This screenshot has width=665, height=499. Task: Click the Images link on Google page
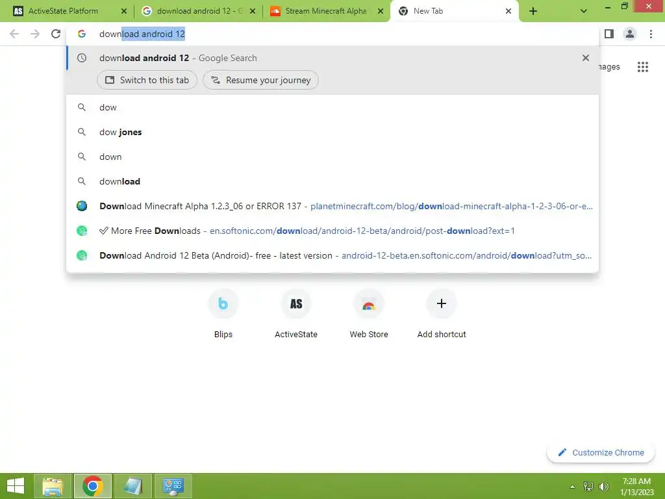610,67
